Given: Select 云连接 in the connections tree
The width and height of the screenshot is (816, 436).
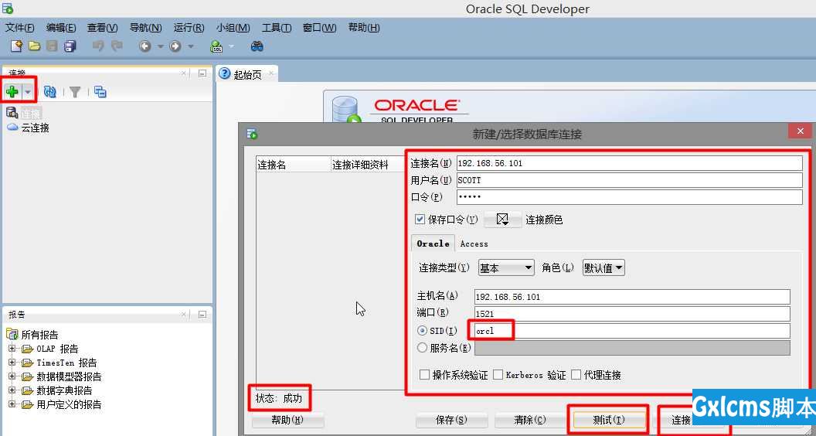Looking at the screenshot, I should pyautogui.click(x=36, y=128).
